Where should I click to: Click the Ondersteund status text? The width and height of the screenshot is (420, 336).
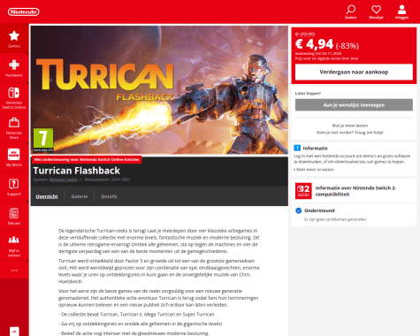(319, 210)
